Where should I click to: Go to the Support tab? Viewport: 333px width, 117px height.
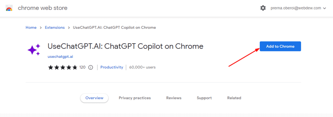click(204, 98)
